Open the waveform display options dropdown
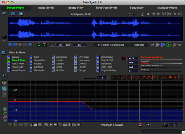 point(13,14)
